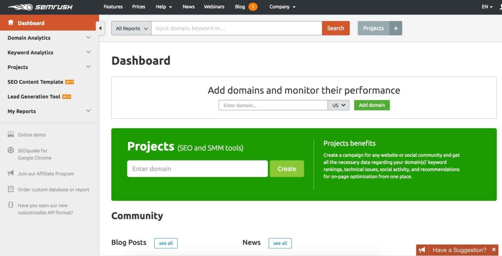Viewport: 502px width, 256px height.
Task: Click the Affiliate Program megaphone icon
Action: (11, 173)
